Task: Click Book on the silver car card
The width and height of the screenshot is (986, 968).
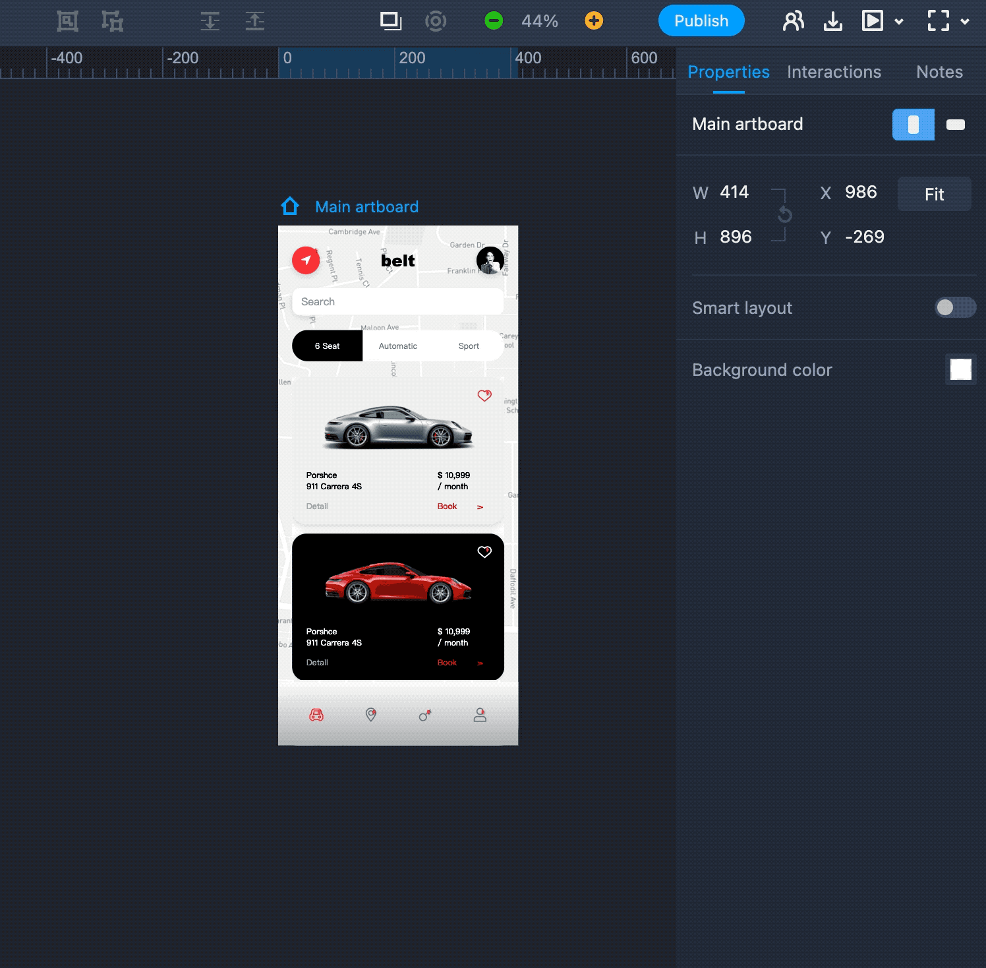Action: 447,506
